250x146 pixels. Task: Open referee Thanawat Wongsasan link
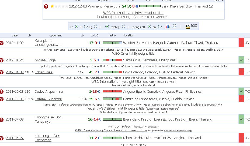[146, 127]
